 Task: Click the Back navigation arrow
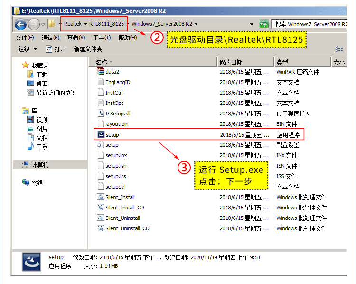click(21, 24)
